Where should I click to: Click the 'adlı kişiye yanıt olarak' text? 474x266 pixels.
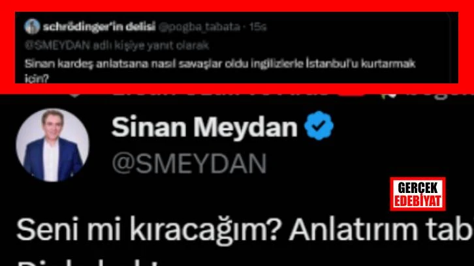coord(151,45)
